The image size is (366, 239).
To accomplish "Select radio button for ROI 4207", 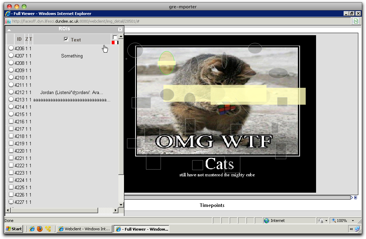I will click(11, 55).
